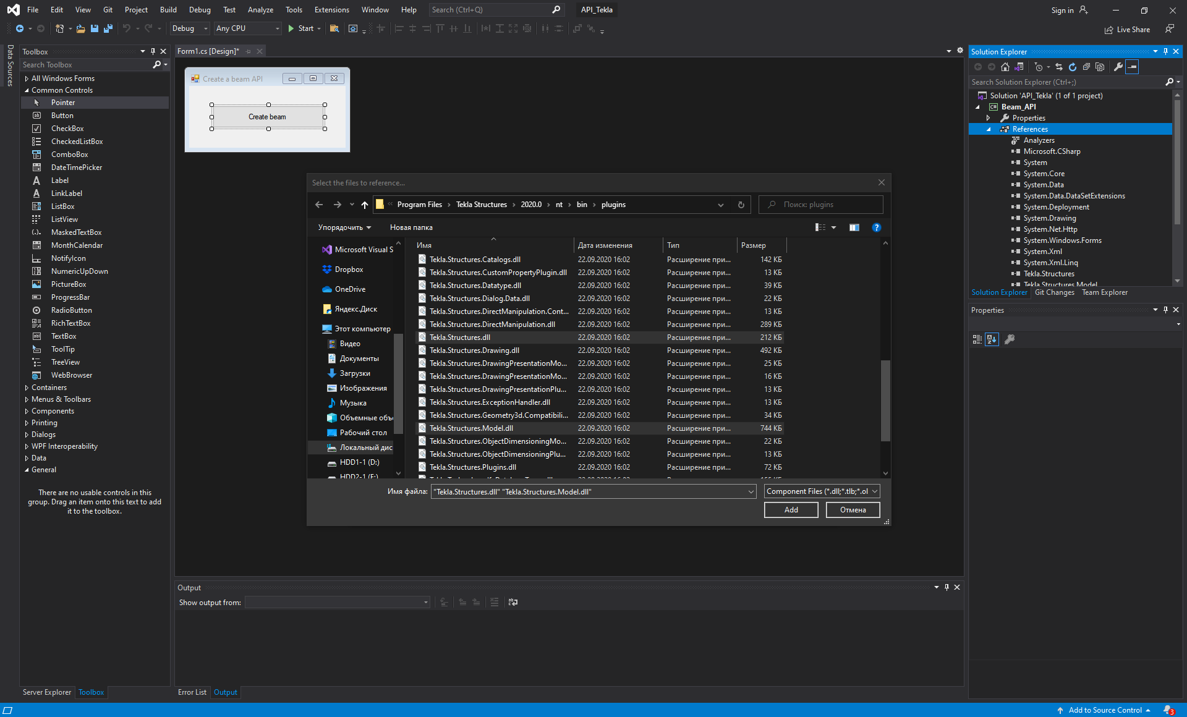Screen dimensions: 1187x717
Task: Click the blue help icon in the file dialog
Action: [x=876, y=227]
